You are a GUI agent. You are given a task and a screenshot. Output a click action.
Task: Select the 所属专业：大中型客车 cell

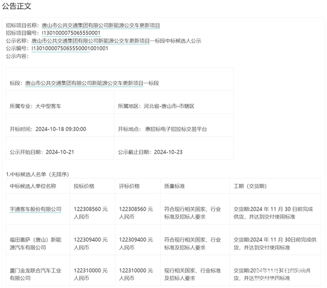pyautogui.click(x=60, y=102)
